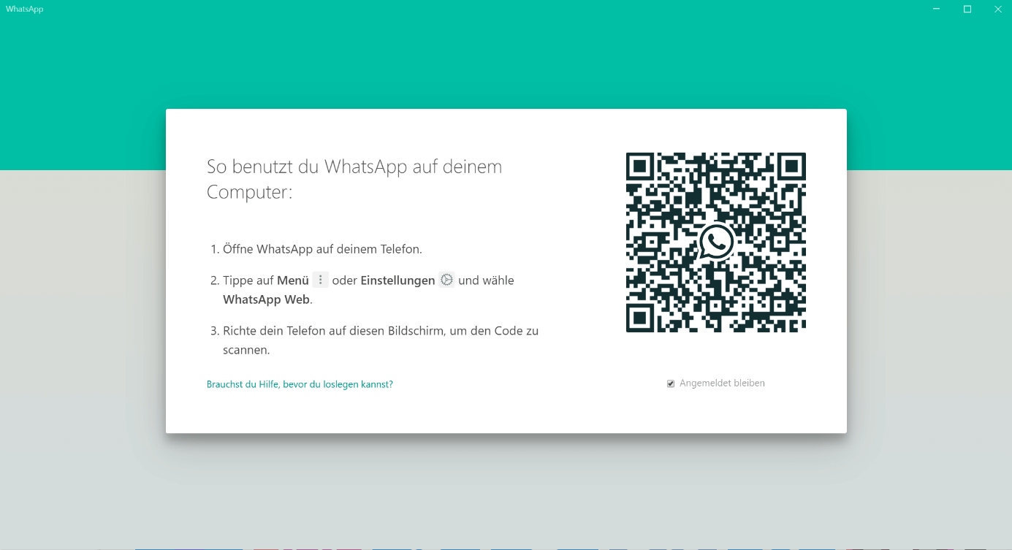Click the Menü three-dots icon
The image size is (1012, 550).
[320, 280]
